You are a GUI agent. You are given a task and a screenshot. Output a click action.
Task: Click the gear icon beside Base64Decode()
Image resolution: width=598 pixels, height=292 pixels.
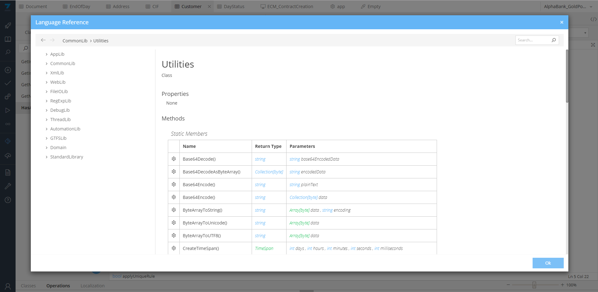(174, 159)
